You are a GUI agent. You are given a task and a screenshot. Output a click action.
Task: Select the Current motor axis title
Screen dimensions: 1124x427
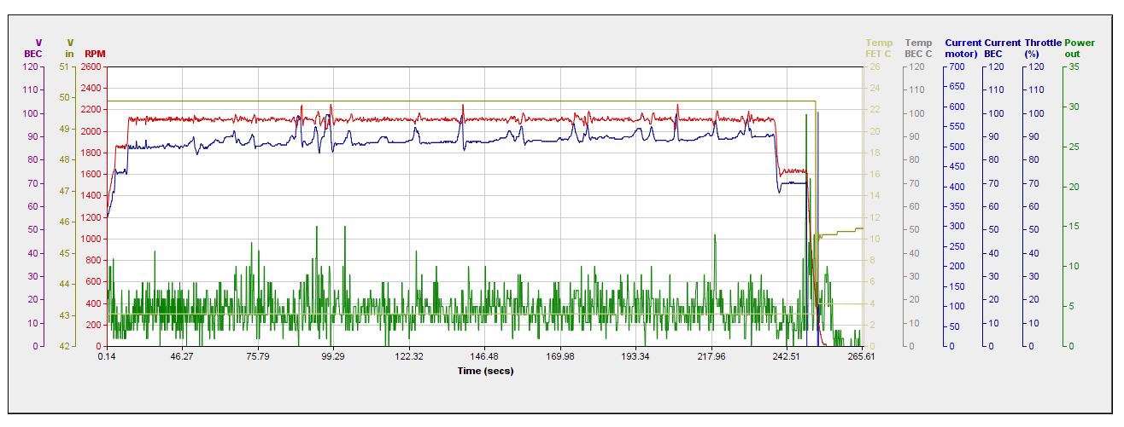pos(963,48)
